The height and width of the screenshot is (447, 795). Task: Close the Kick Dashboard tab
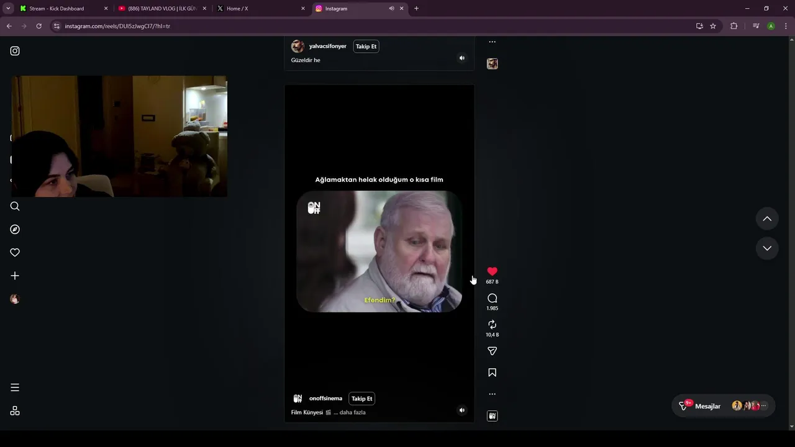pyautogui.click(x=106, y=9)
